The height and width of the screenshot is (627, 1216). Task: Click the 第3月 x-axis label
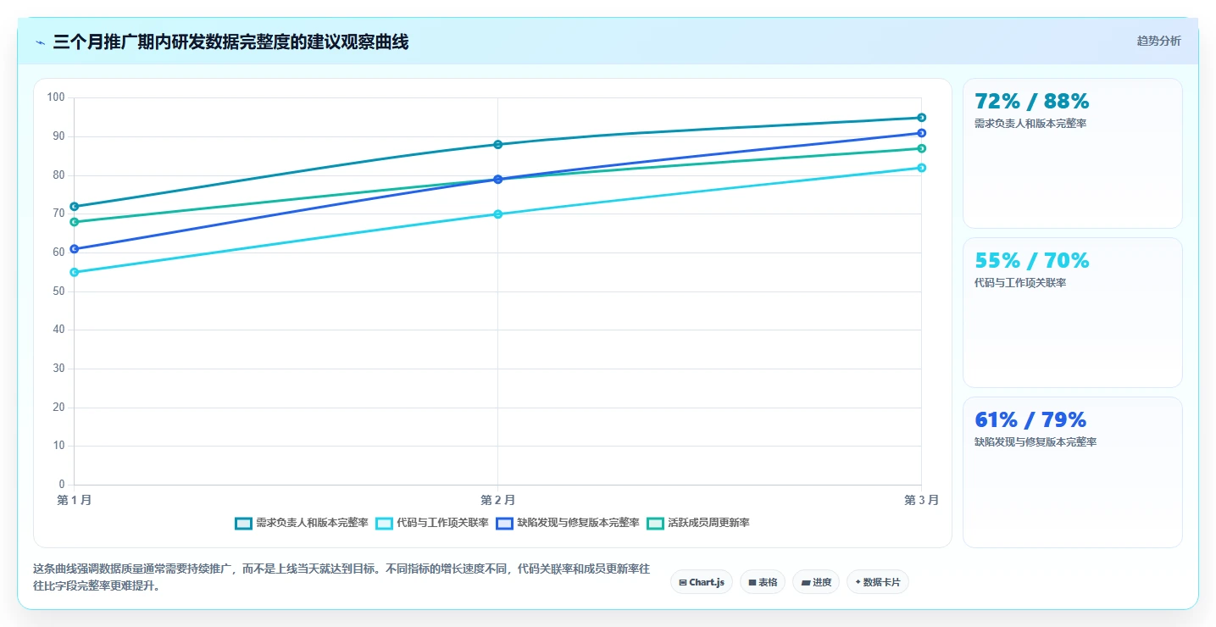click(921, 500)
